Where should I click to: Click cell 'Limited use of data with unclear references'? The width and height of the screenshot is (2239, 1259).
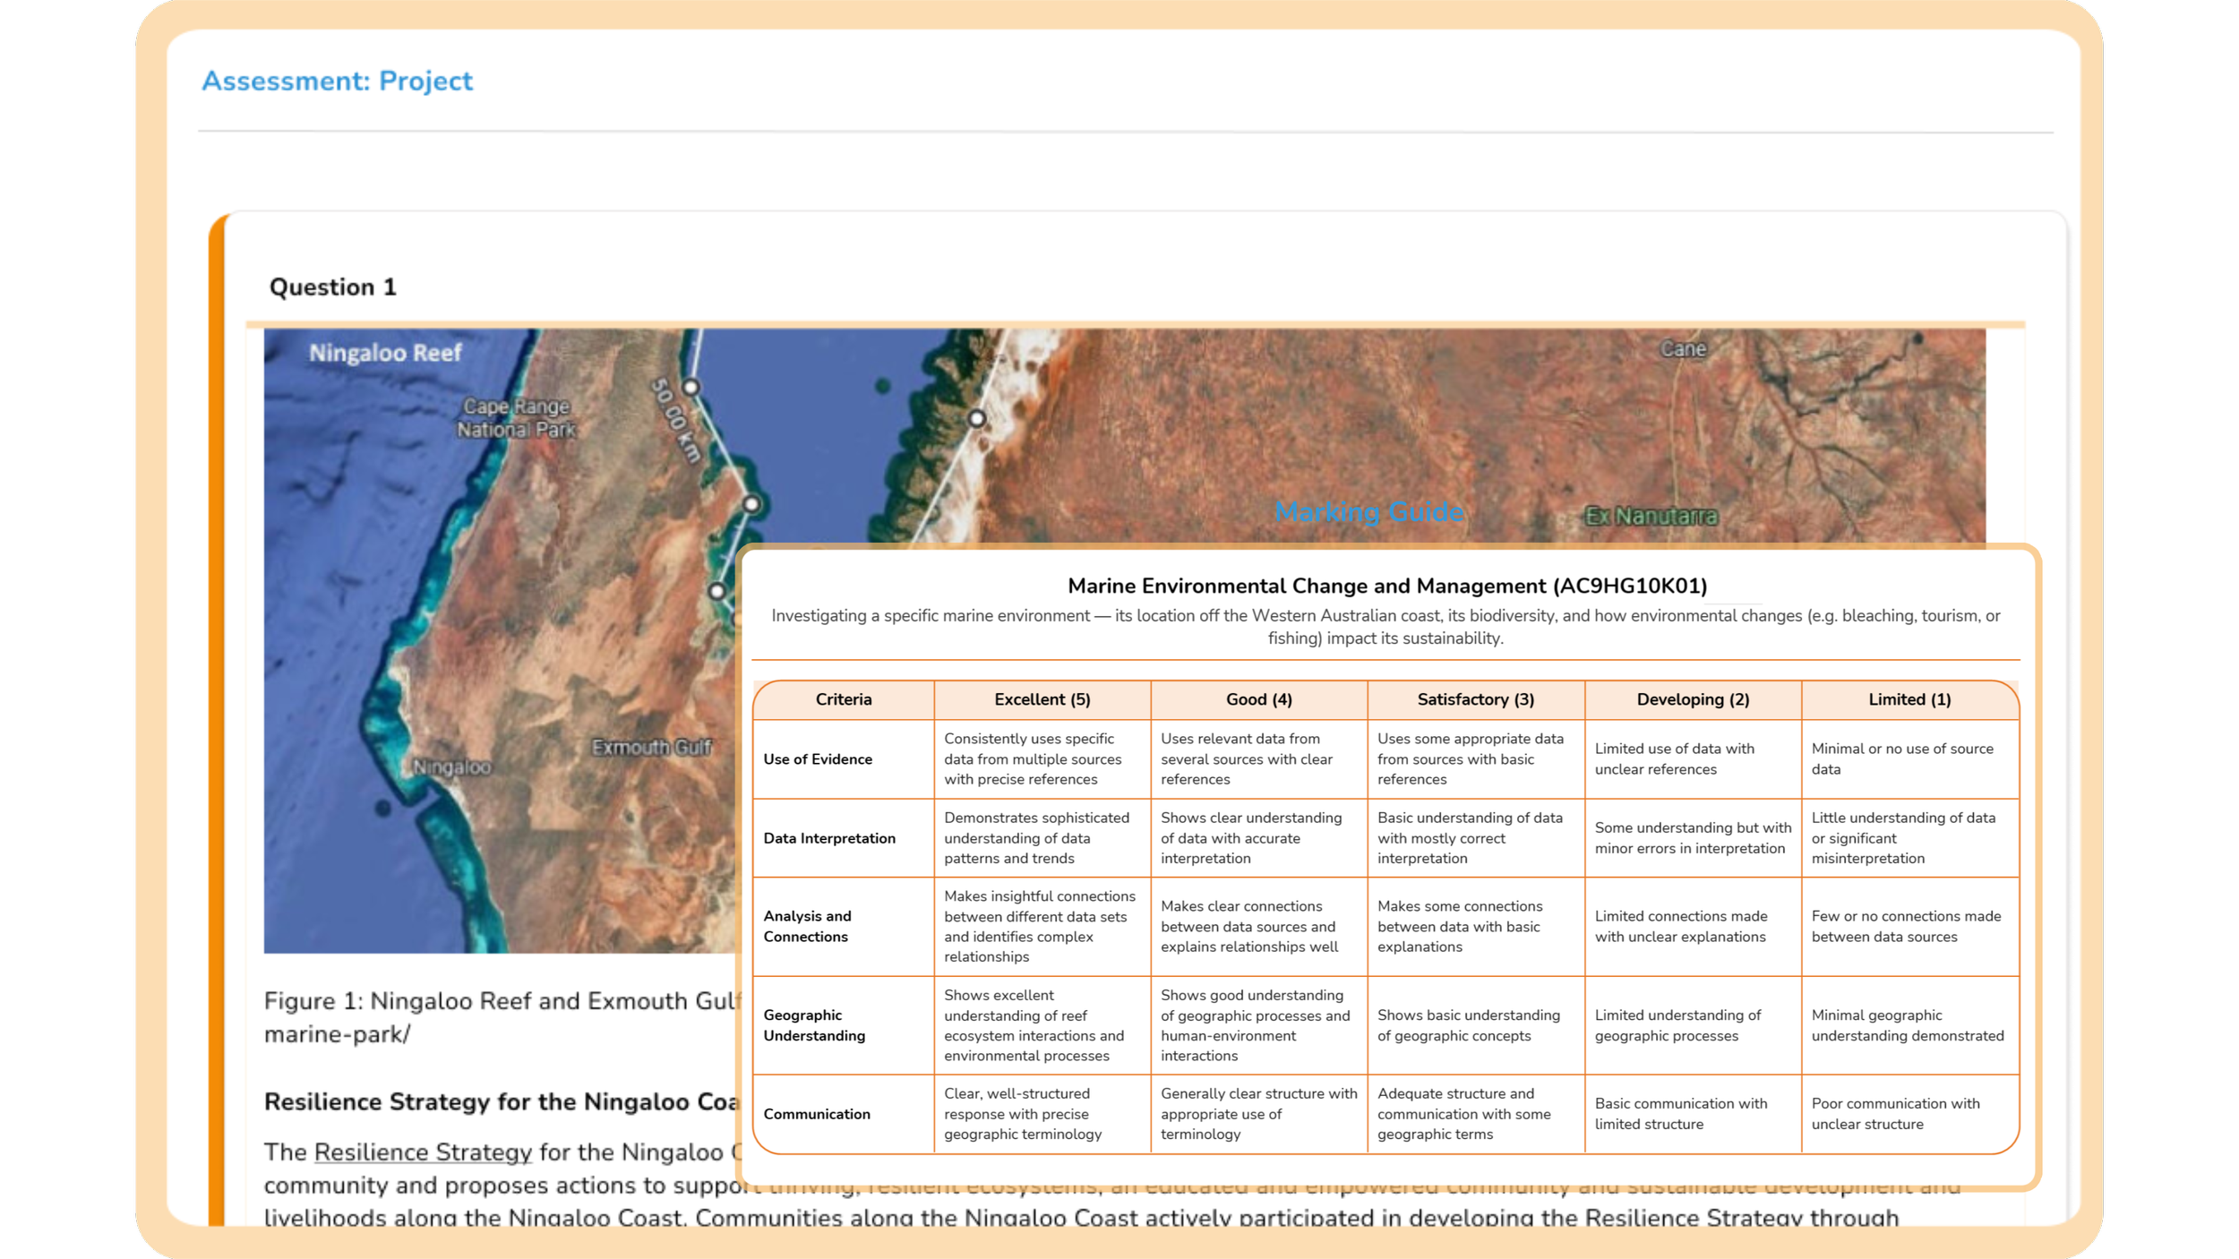(1693, 758)
